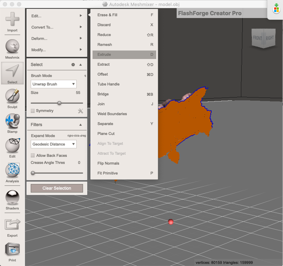283x266 pixels.
Task: Choose Erase & Fill from menu
Action: coord(124,15)
